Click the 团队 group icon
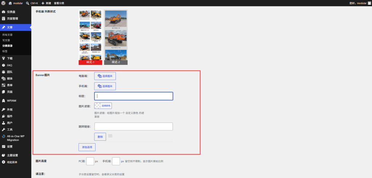Viewport: 372px width, 178px height. tap(3, 72)
